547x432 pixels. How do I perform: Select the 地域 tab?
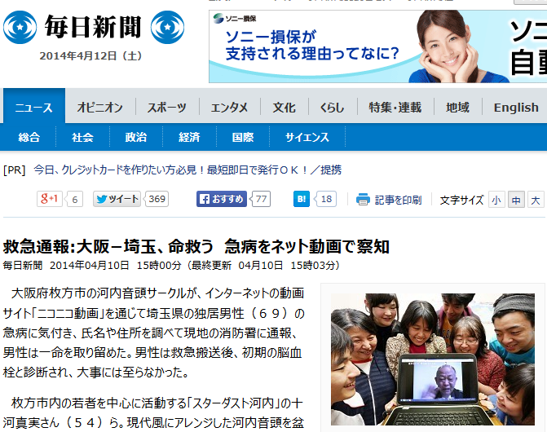pyautogui.click(x=457, y=107)
